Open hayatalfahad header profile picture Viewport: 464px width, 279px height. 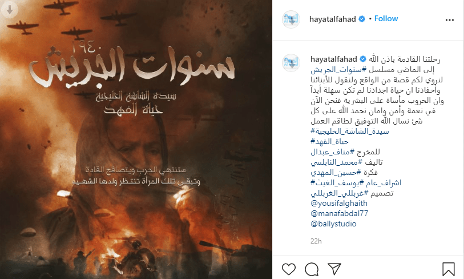[x=291, y=19]
